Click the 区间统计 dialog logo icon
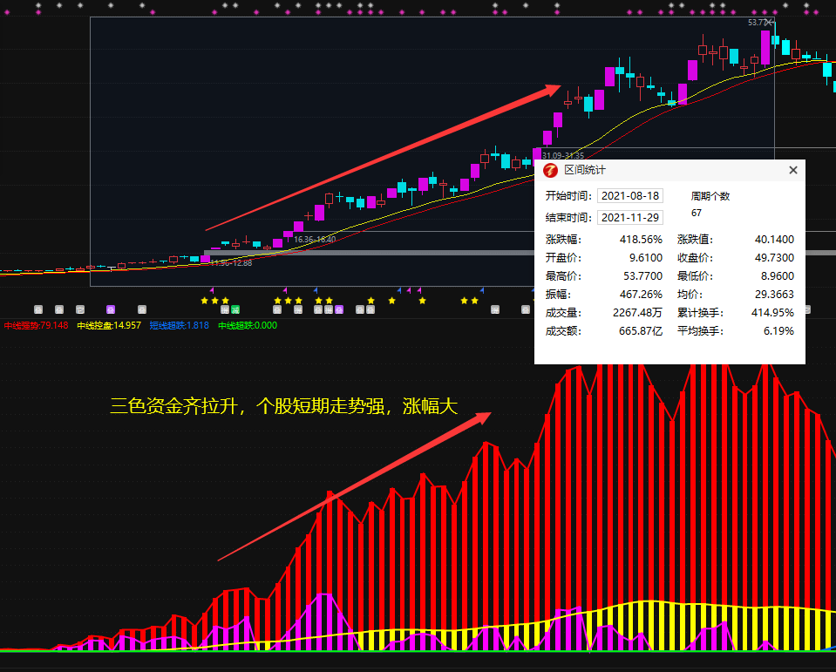Screen dimensions: 836x672 [550, 171]
